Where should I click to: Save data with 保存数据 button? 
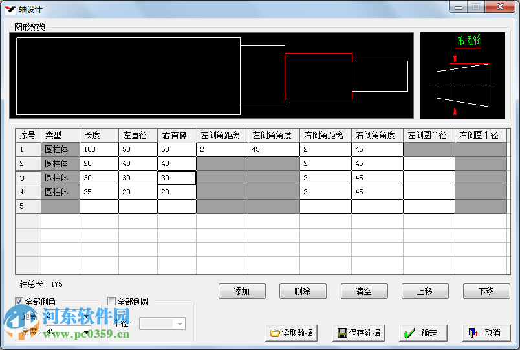(x=358, y=333)
